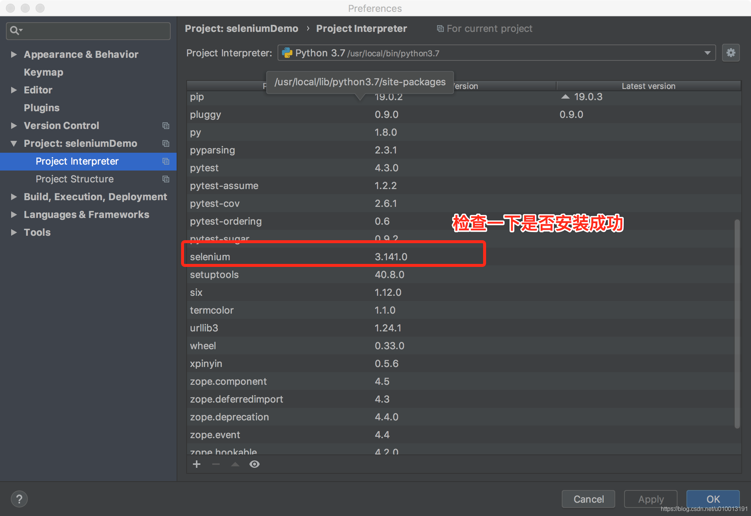The height and width of the screenshot is (516, 751).
Task: Select the zope.event package row
Action: click(x=464, y=435)
